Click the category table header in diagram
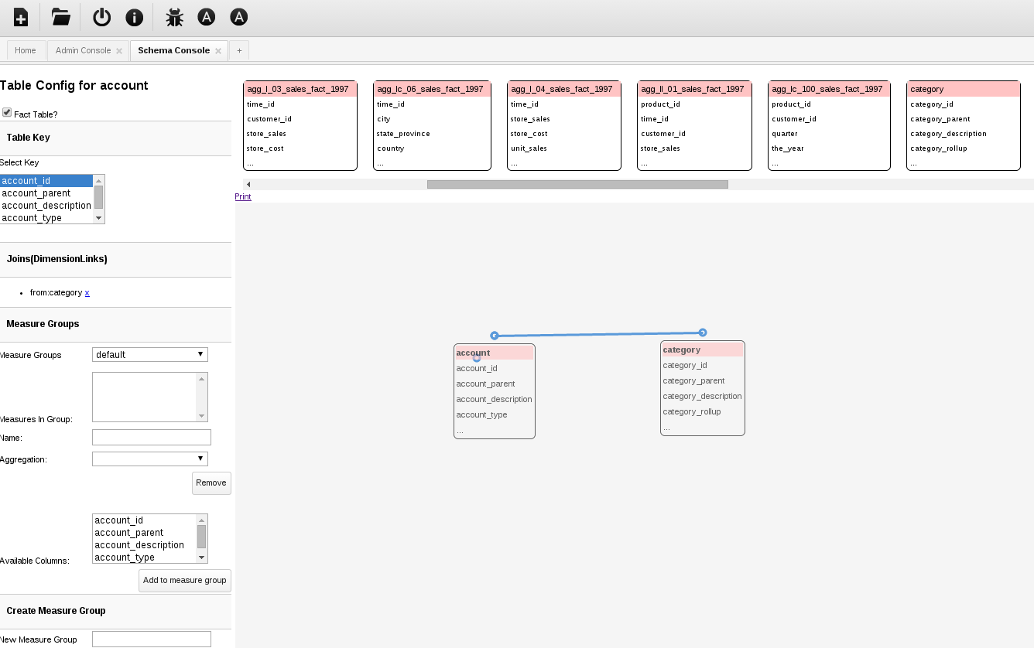Screen dimensions: 1034x648 (x=703, y=350)
